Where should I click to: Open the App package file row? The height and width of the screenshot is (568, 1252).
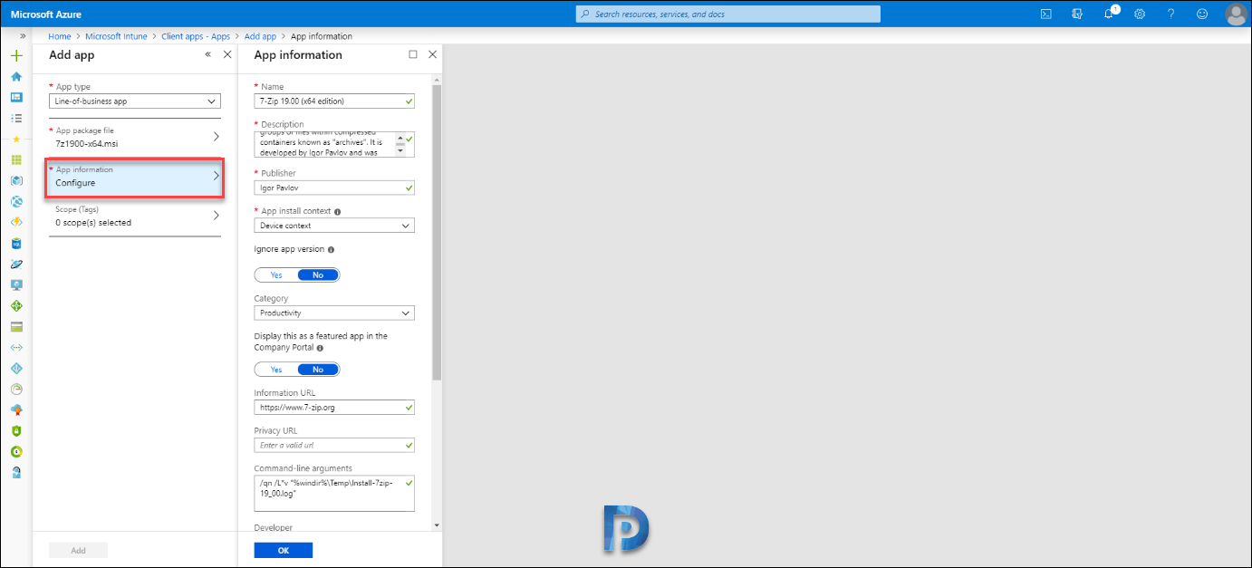coord(135,137)
